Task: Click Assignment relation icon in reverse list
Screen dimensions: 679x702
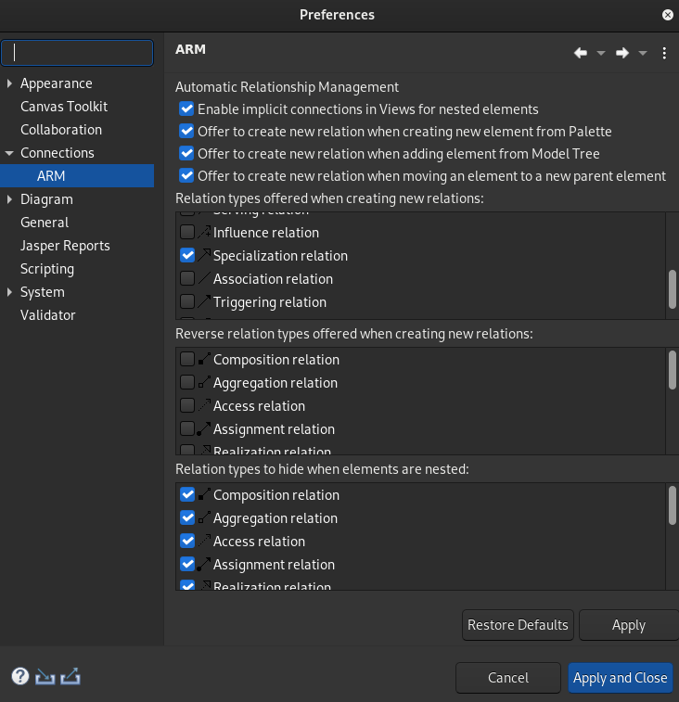Action: click(x=204, y=429)
